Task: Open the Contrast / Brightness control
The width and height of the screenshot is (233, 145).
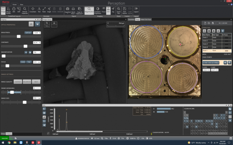Action: coord(97,10)
